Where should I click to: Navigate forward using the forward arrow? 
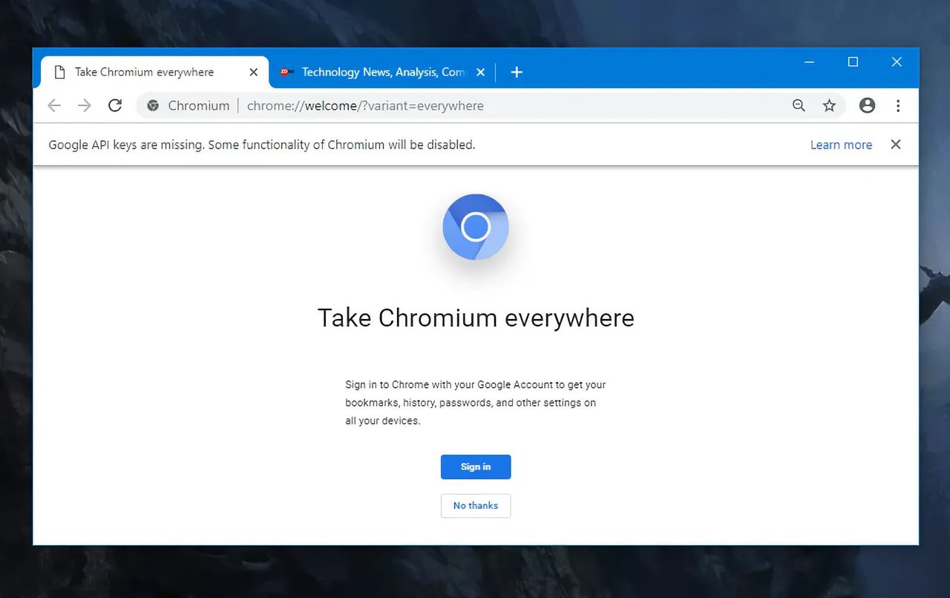pyautogui.click(x=84, y=105)
